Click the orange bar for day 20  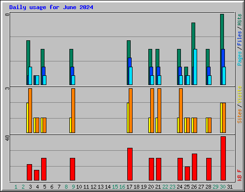click(x=152, y=110)
